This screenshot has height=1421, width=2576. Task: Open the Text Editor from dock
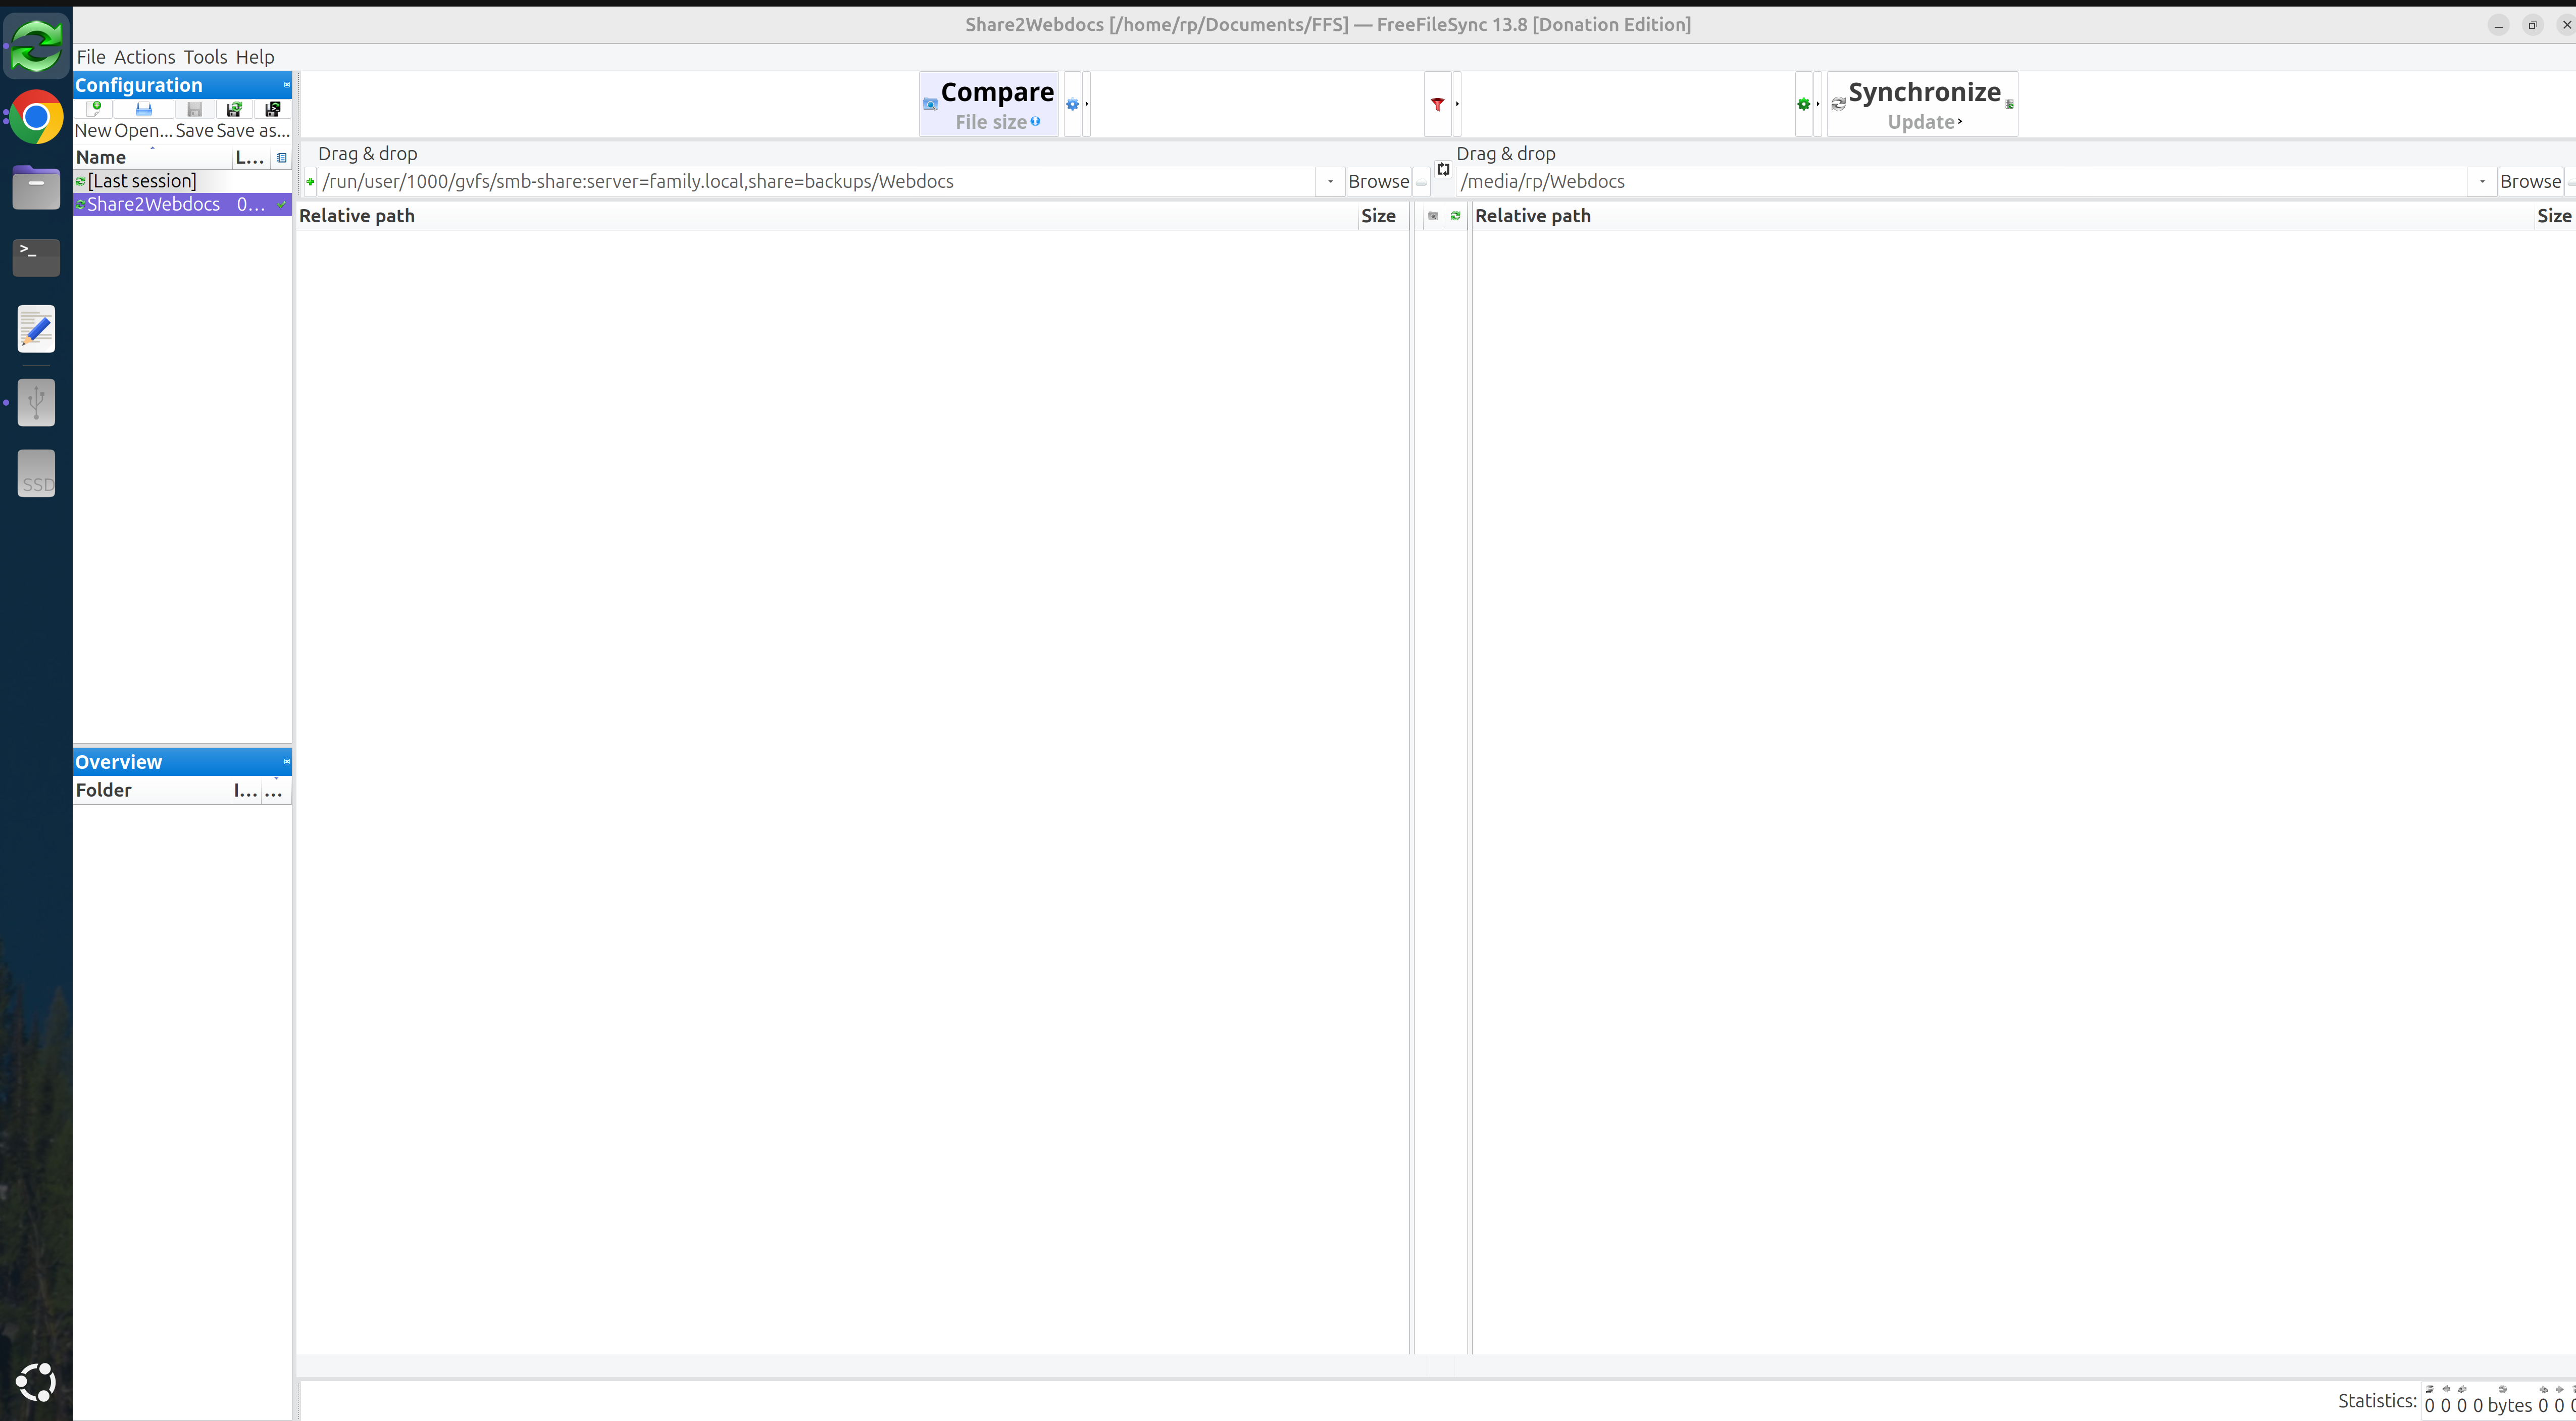point(36,329)
